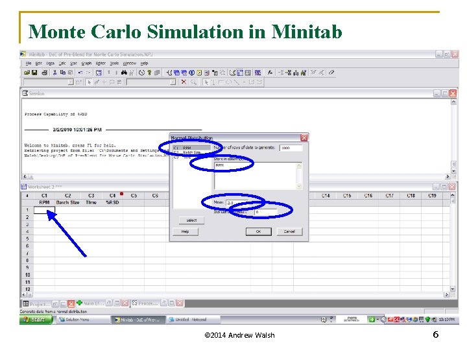Open the Edit menu

pos(38,64)
